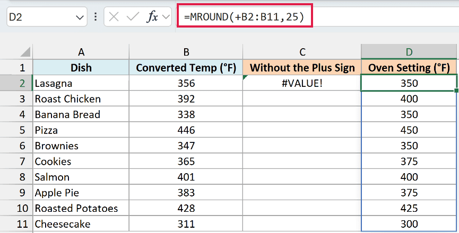Click the cell with value 428
The image size is (459, 233).
click(186, 208)
